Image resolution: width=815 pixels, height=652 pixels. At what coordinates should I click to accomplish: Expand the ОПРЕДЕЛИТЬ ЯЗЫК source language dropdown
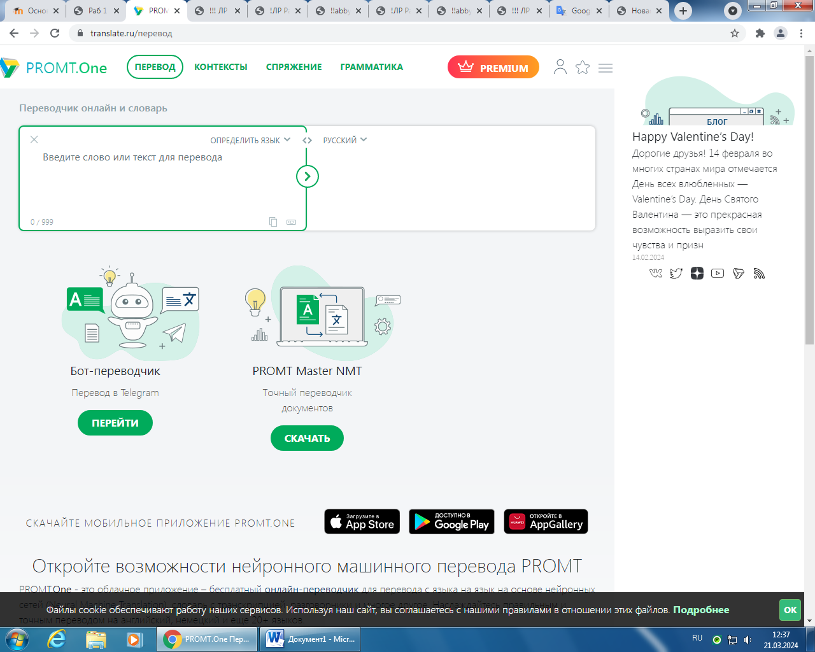click(250, 140)
